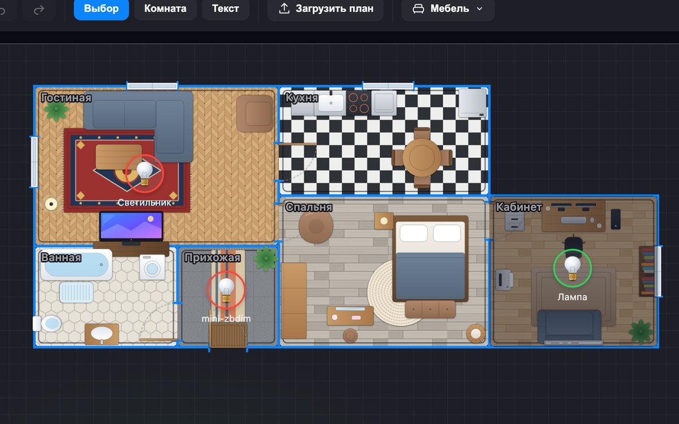The image size is (679, 424).
Task: Switch to the Комната tool
Action: pos(165,8)
